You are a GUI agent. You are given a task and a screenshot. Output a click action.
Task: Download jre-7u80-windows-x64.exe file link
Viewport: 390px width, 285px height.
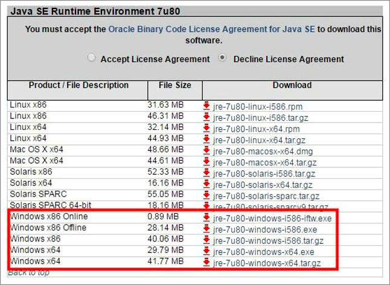coord(264,252)
